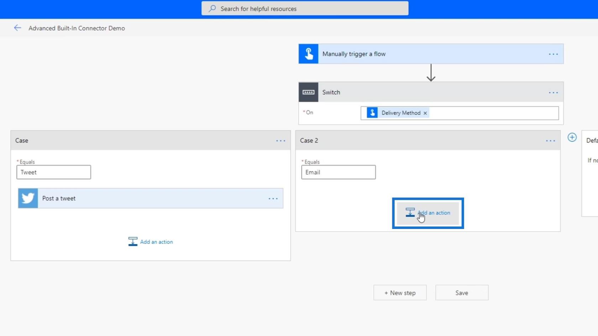Edit the Equals field containing Email
Screen dimensions: 598x336
[339, 172]
